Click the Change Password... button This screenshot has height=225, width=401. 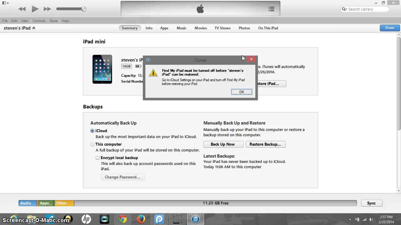(122, 177)
